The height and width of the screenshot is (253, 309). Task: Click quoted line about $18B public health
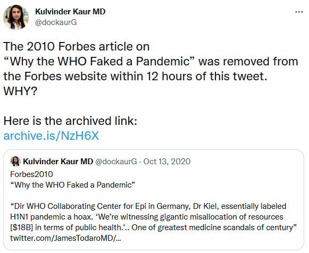[x=153, y=227]
